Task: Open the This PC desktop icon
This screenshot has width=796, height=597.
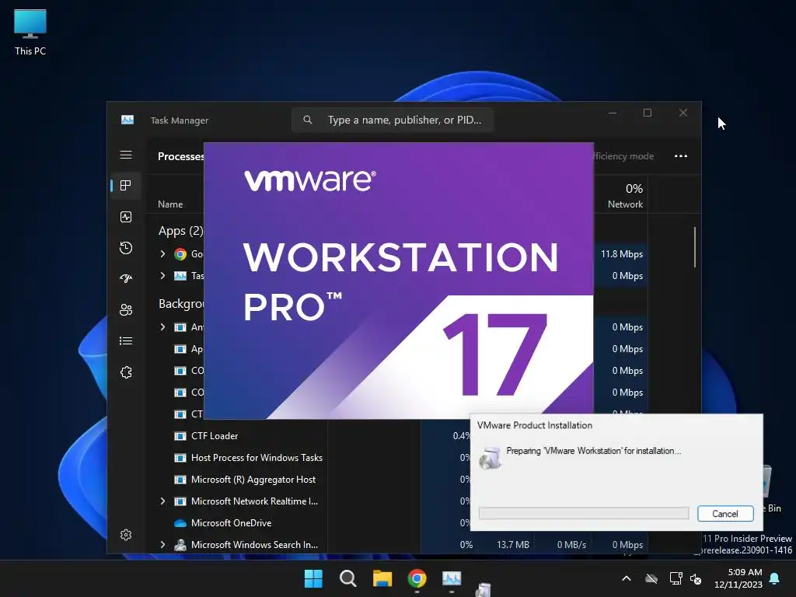Action: pos(30,32)
